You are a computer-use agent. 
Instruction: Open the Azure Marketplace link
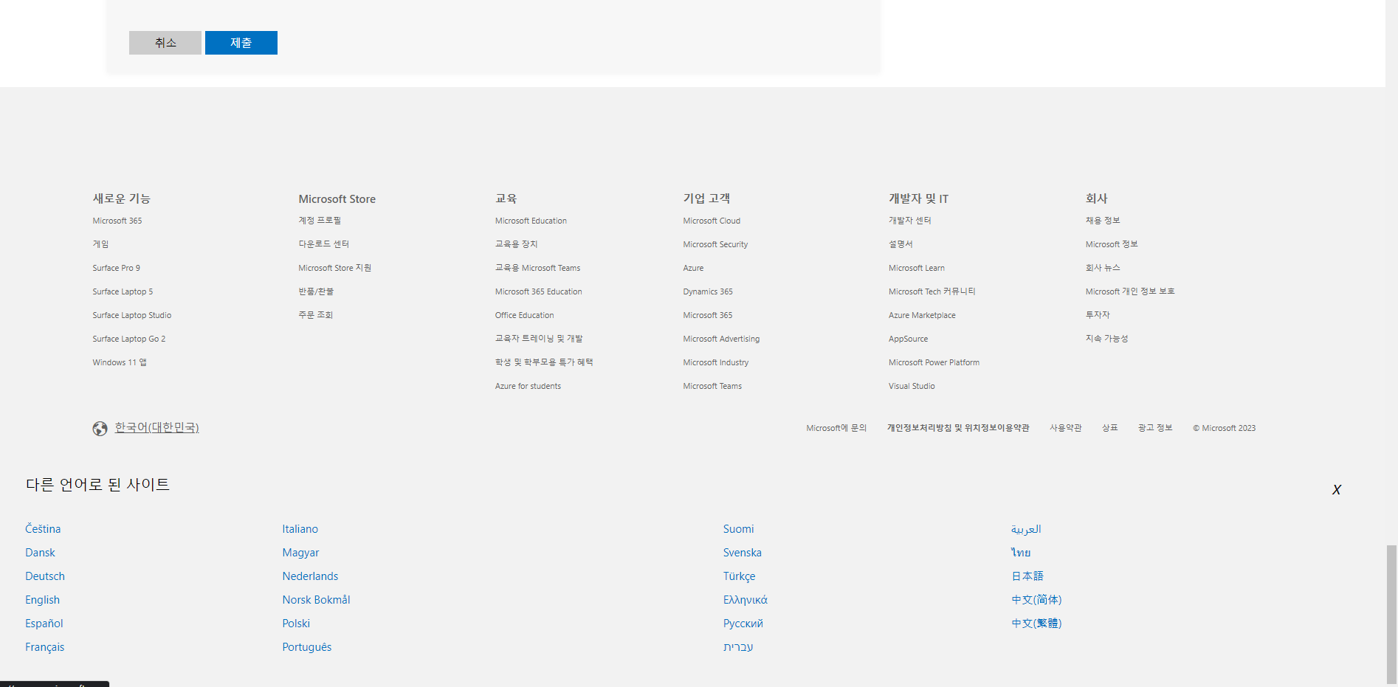pyautogui.click(x=922, y=315)
